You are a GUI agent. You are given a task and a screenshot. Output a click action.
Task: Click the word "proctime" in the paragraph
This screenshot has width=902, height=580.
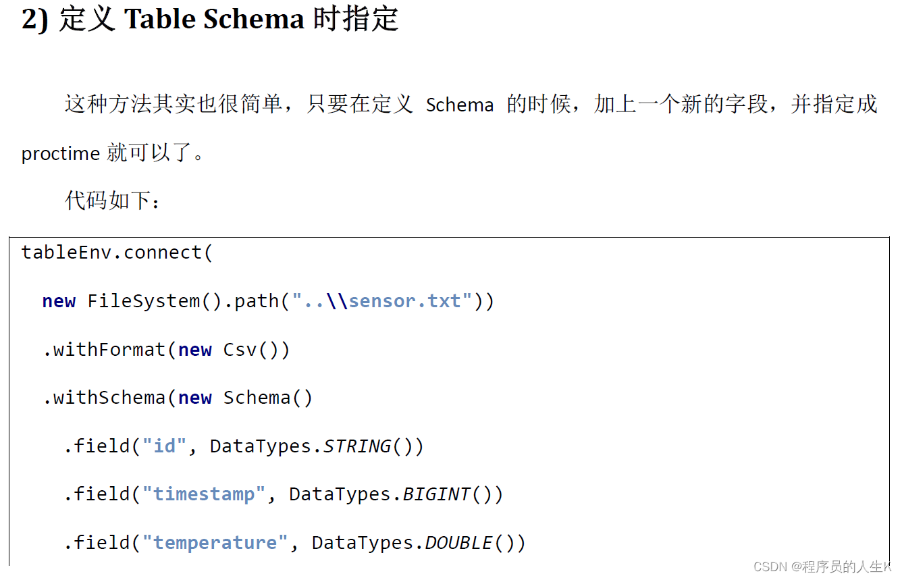(61, 154)
